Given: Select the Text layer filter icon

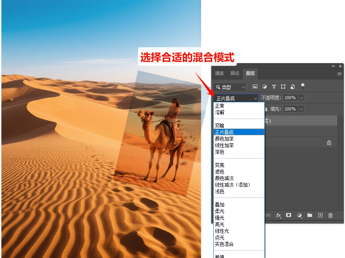Looking at the screenshot, I should (274, 87).
